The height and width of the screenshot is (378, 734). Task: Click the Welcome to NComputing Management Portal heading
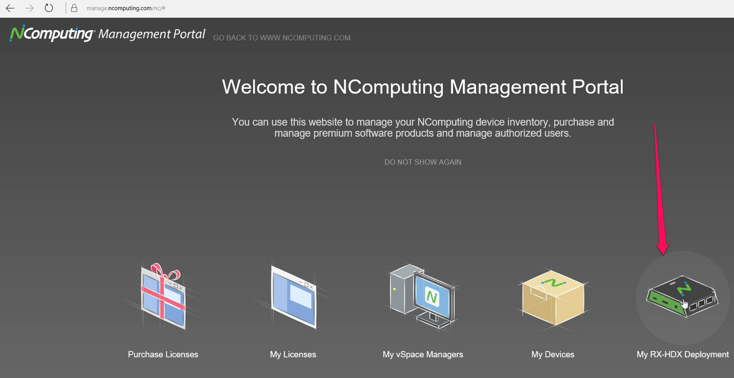[423, 87]
